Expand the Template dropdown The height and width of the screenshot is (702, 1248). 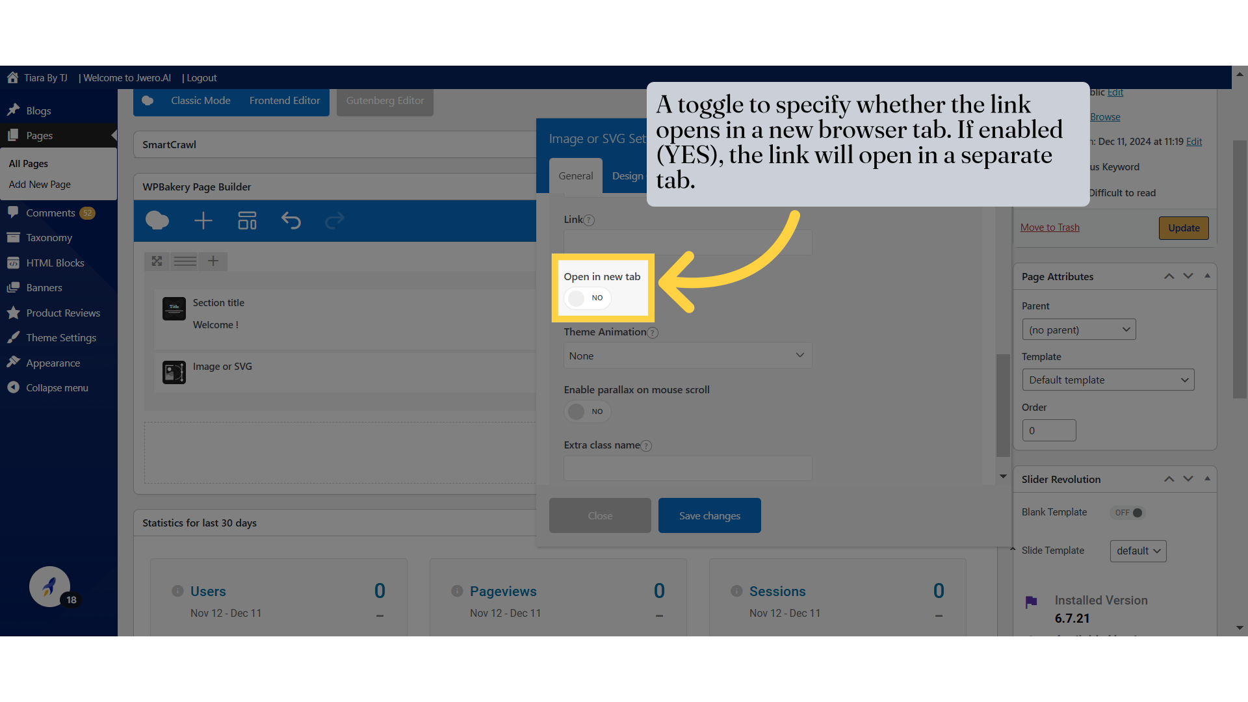[1108, 380]
